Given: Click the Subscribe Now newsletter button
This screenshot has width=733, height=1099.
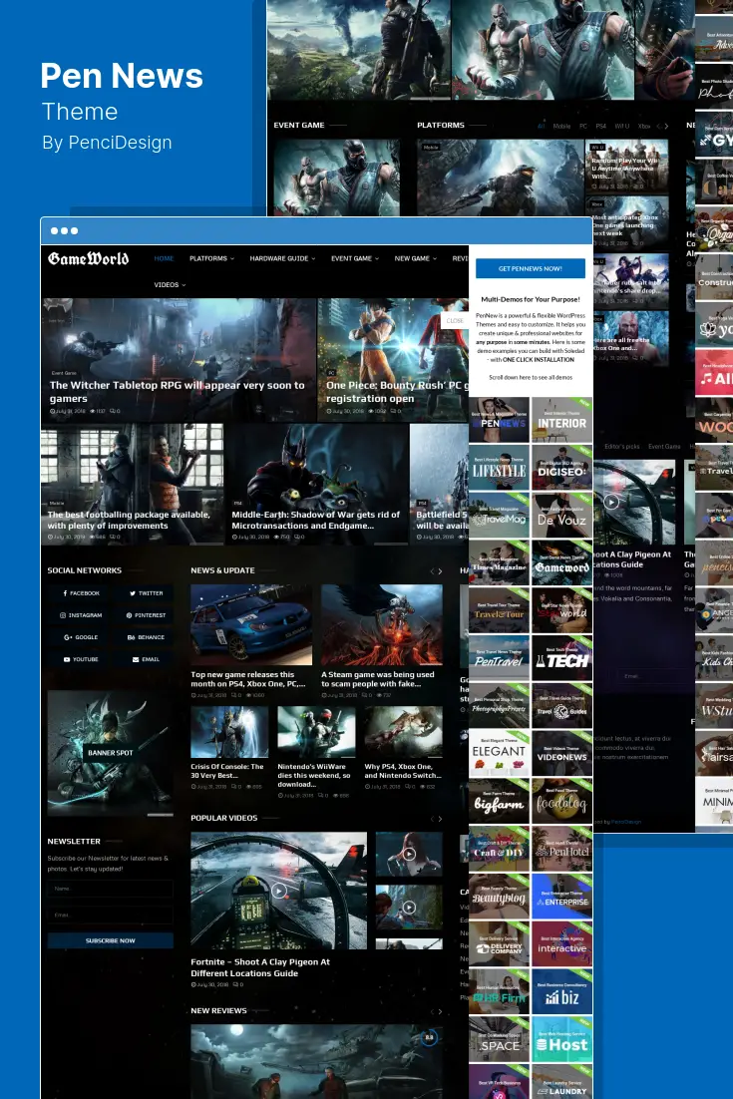Looking at the screenshot, I should (110, 940).
